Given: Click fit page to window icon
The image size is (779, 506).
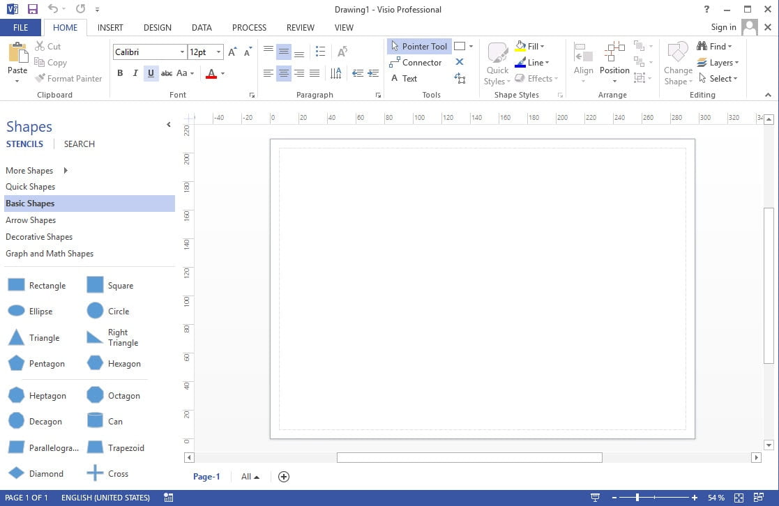Looking at the screenshot, I should [x=739, y=498].
